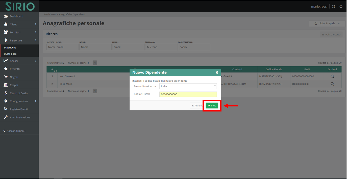Click the power logout icon

[341, 6]
